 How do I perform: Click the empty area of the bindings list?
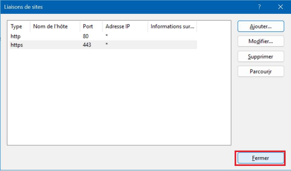pos(119,96)
